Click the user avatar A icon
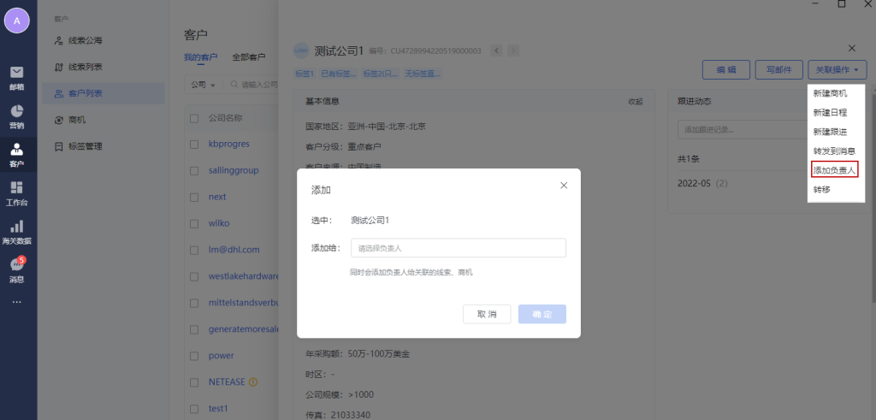Viewport: 876px width, 420px height. click(x=17, y=21)
